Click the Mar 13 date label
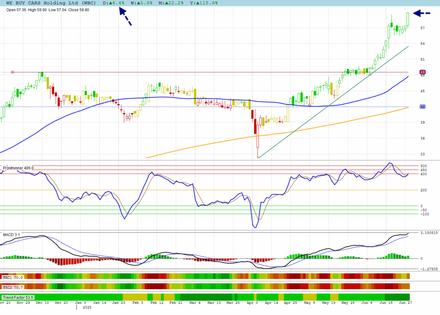440x315 pixels. click(x=214, y=303)
